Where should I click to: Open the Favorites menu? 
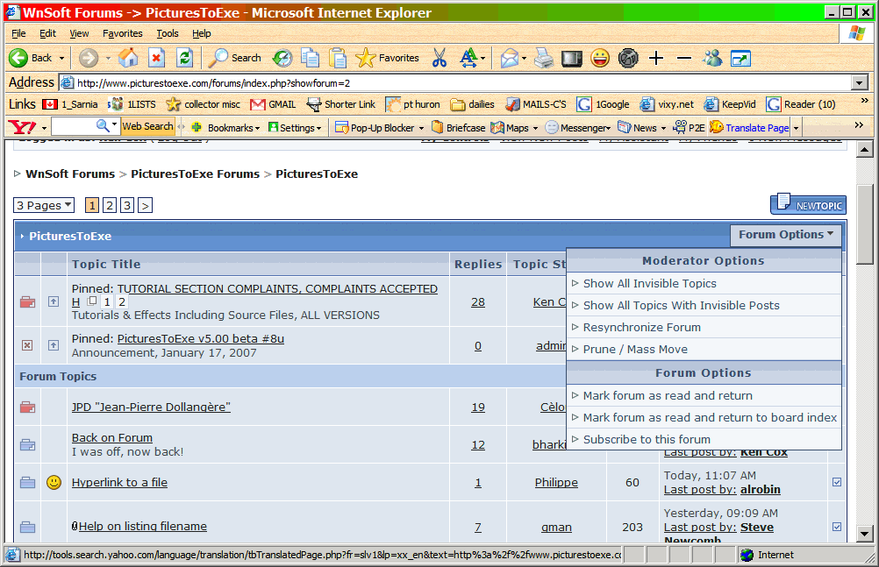[x=122, y=33]
